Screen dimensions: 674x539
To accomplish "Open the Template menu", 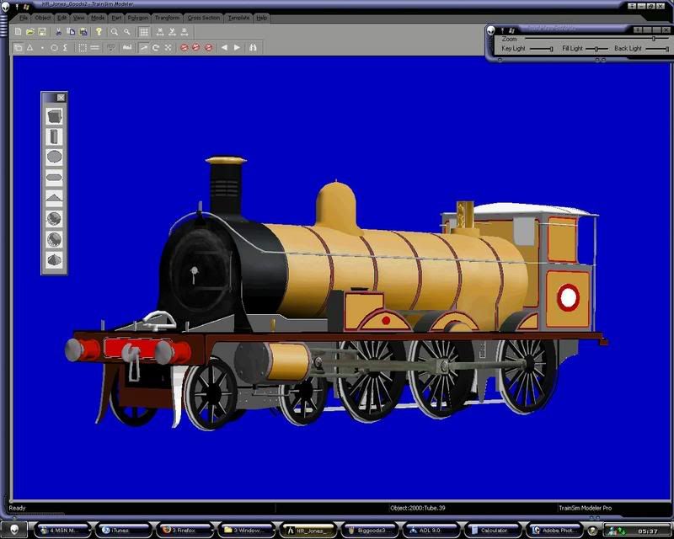I will [238, 17].
